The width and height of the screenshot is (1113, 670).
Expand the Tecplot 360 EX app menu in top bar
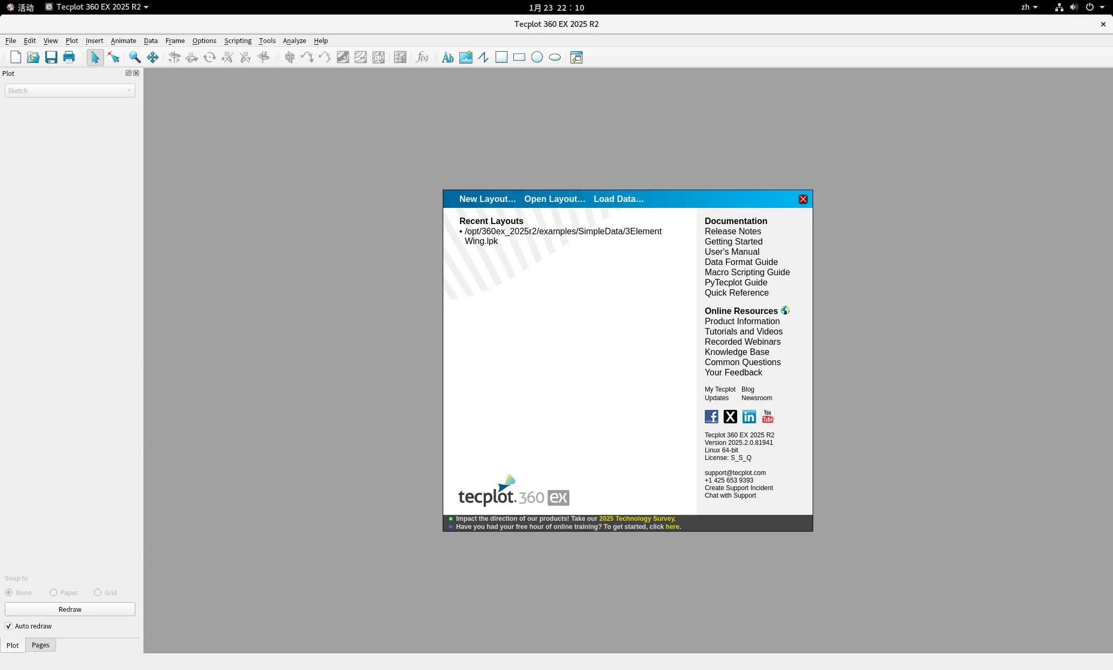click(x=97, y=7)
